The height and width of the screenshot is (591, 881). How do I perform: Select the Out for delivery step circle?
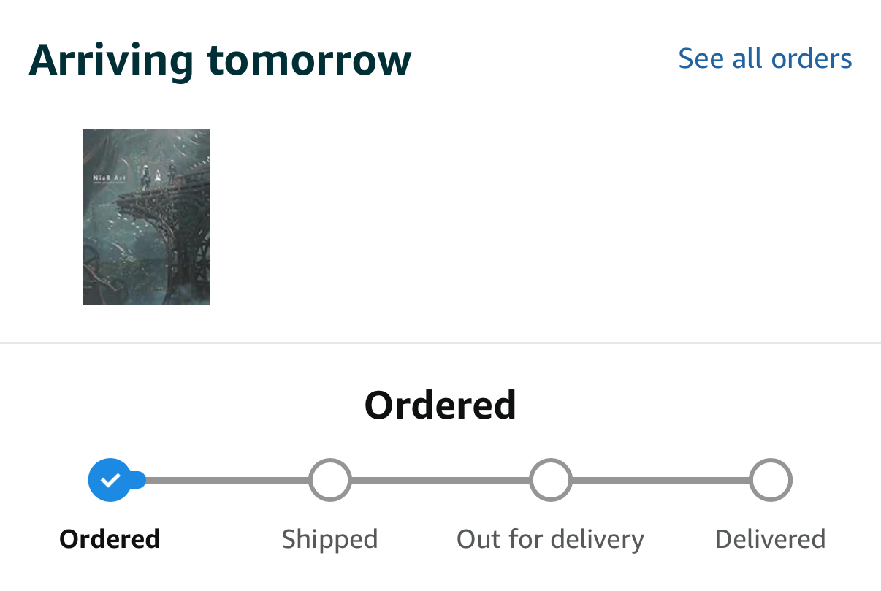(551, 480)
